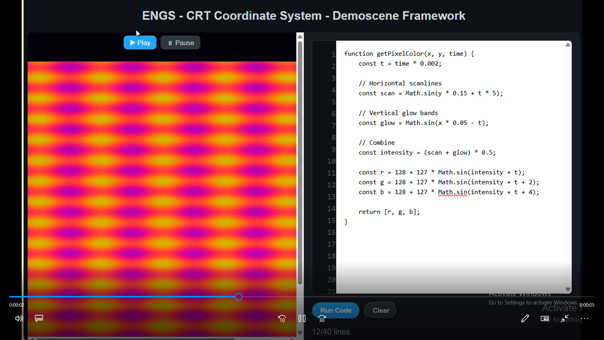The width and height of the screenshot is (604, 340).
Task: Click the canvas panel vertical scrollbar thumb
Action: click(300, 163)
